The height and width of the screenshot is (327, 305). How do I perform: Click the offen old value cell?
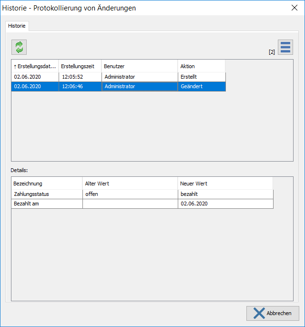130,194
